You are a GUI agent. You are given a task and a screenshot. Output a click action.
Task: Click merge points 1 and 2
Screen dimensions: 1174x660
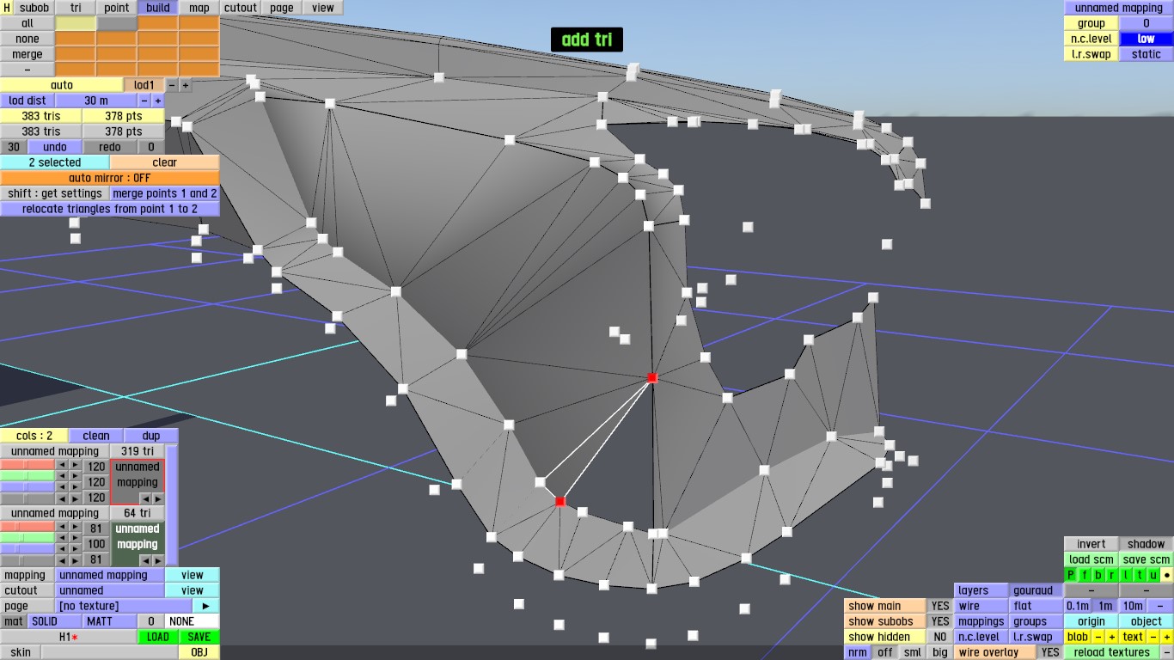(164, 193)
